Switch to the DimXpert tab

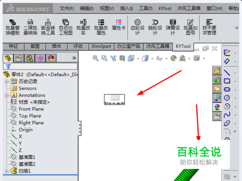(x=101, y=46)
